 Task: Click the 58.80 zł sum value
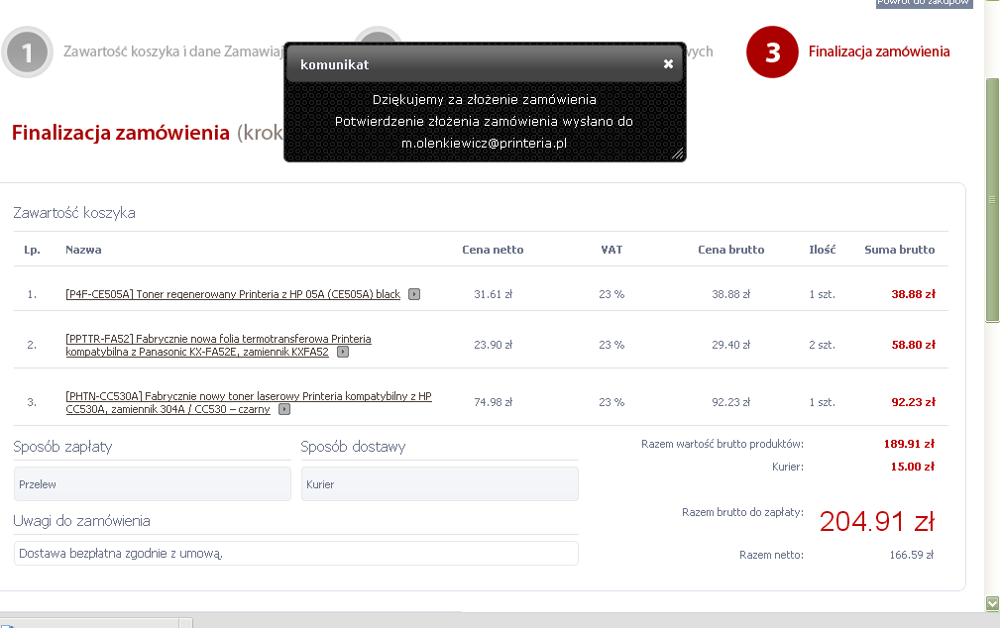click(x=913, y=345)
